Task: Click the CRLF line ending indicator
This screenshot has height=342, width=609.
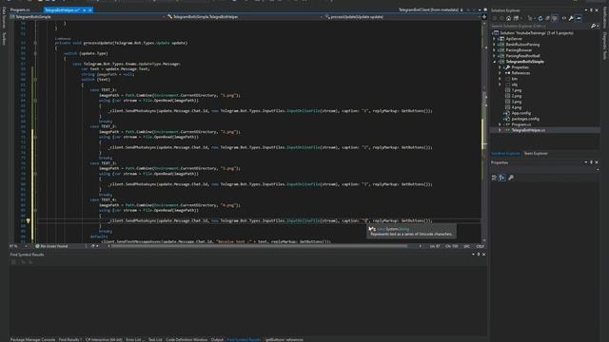Action: [480, 246]
